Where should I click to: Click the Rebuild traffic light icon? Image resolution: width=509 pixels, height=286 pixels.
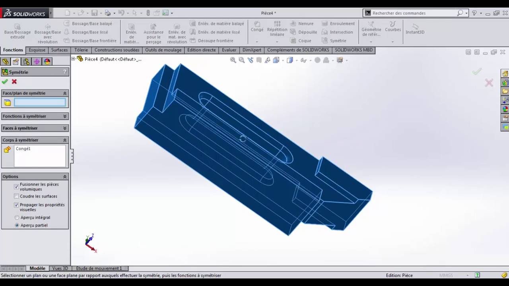pos(148,13)
